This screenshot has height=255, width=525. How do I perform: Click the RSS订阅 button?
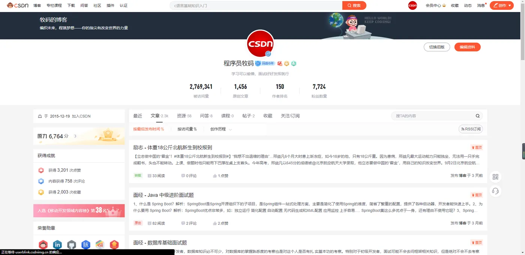click(x=471, y=129)
